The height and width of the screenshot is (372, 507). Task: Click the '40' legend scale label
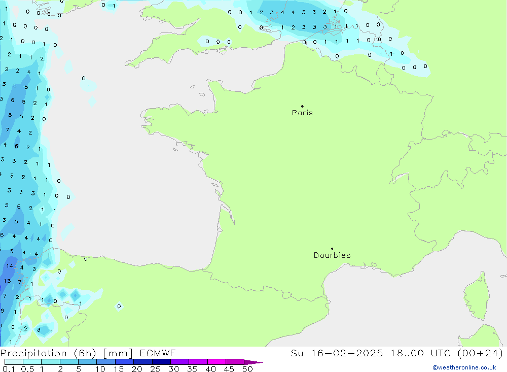pyautogui.click(x=211, y=369)
